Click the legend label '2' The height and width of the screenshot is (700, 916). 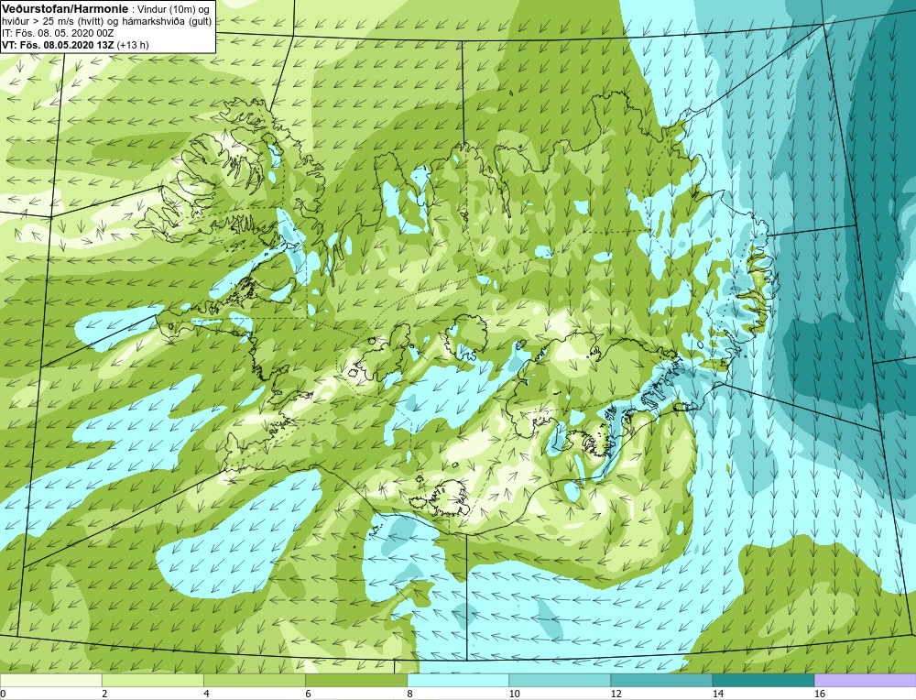(x=104, y=694)
